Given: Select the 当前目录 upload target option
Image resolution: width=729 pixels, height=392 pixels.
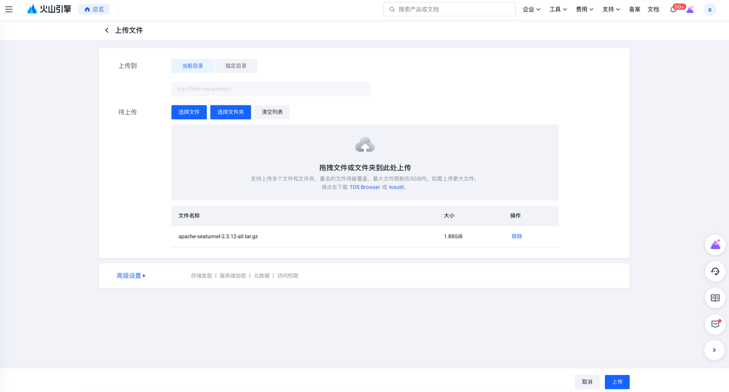Looking at the screenshot, I should [193, 66].
